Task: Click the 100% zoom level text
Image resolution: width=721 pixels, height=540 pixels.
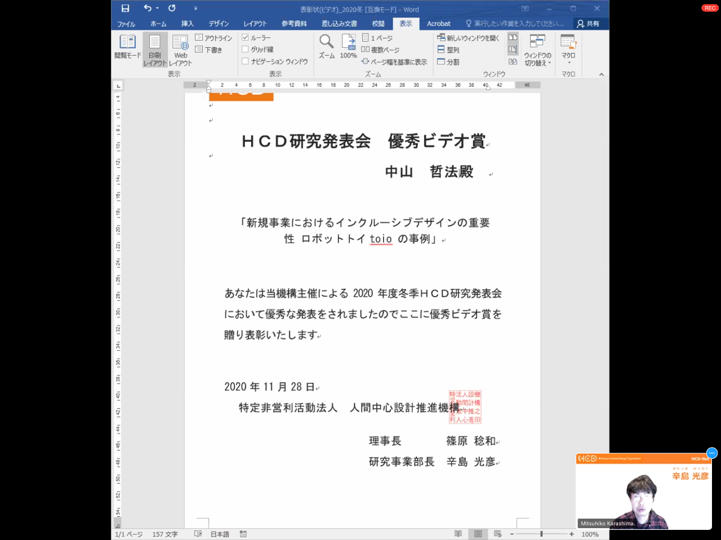Action: tap(590, 534)
